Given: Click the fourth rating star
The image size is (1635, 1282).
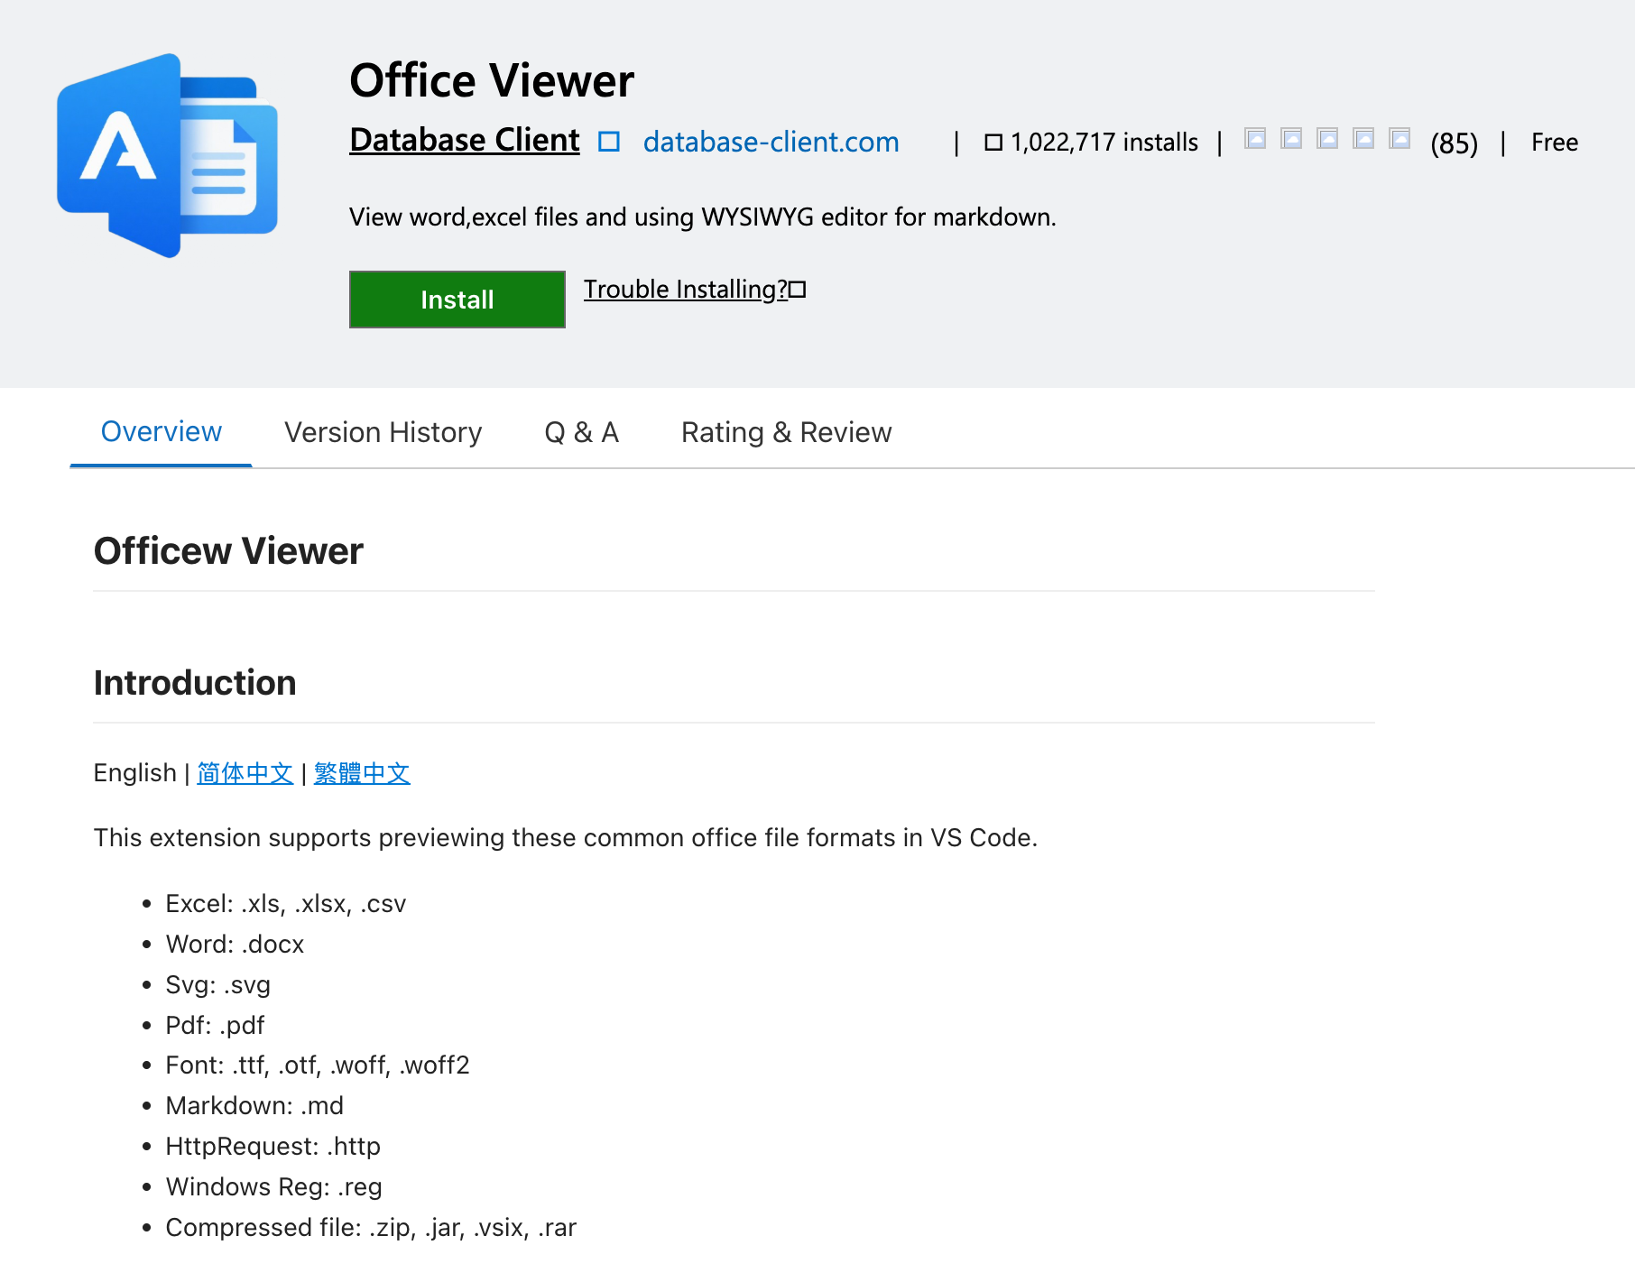Looking at the screenshot, I should pyautogui.click(x=1363, y=139).
